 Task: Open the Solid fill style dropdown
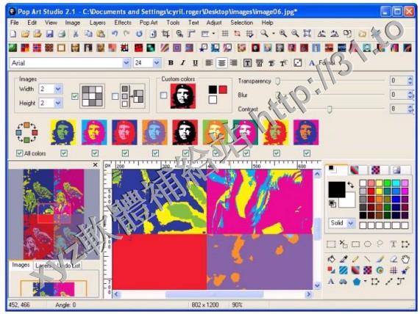[x=350, y=223]
